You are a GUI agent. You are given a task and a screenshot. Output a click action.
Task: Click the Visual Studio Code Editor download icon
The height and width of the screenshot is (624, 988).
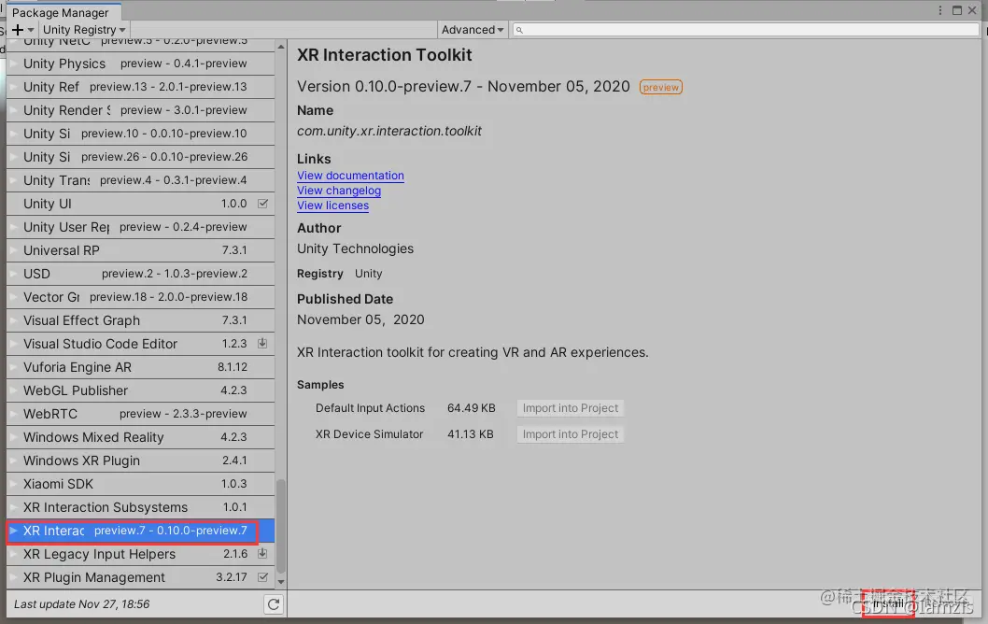pos(262,344)
